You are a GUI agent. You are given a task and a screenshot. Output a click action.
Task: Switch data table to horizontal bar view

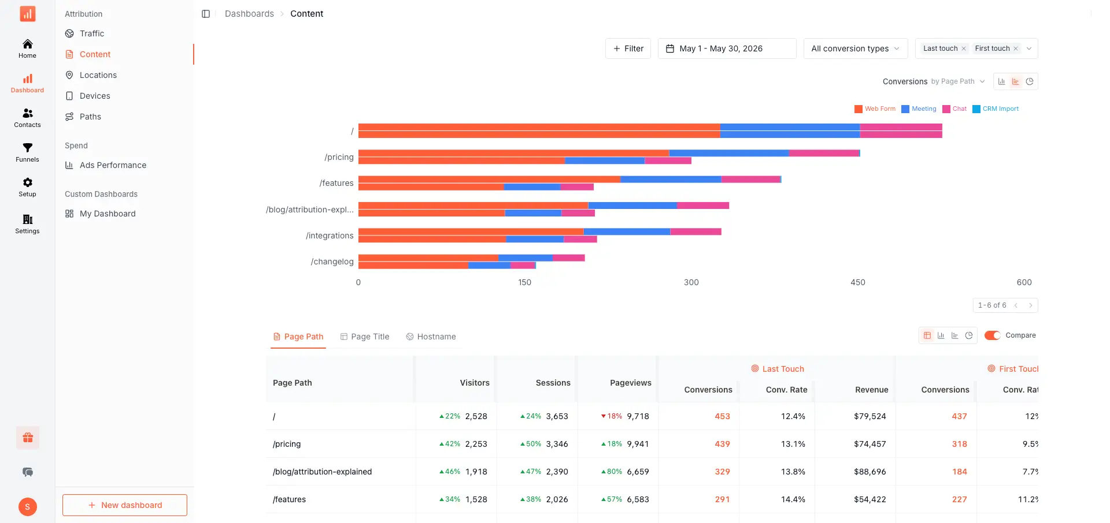tap(955, 335)
